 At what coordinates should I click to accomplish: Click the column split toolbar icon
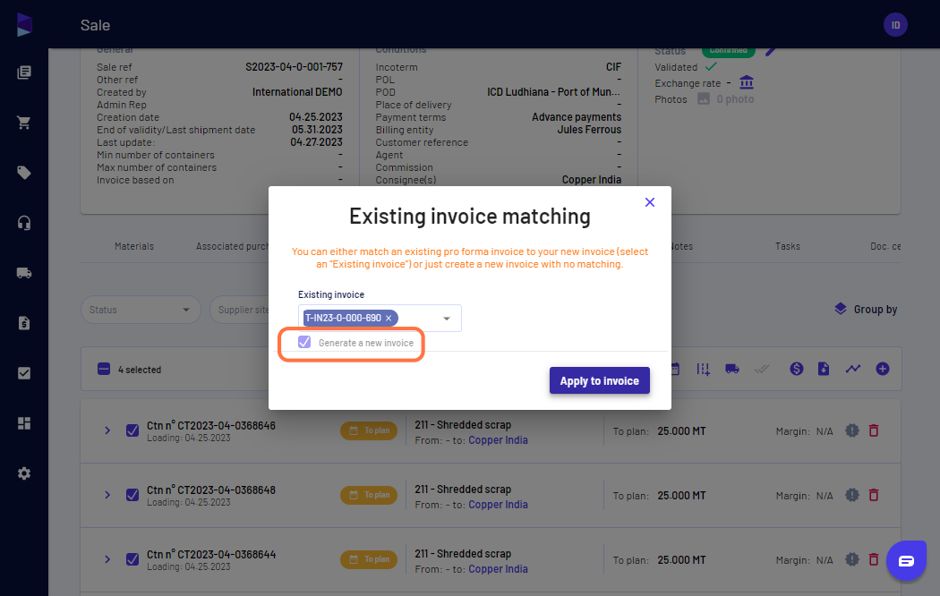click(703, 369)
